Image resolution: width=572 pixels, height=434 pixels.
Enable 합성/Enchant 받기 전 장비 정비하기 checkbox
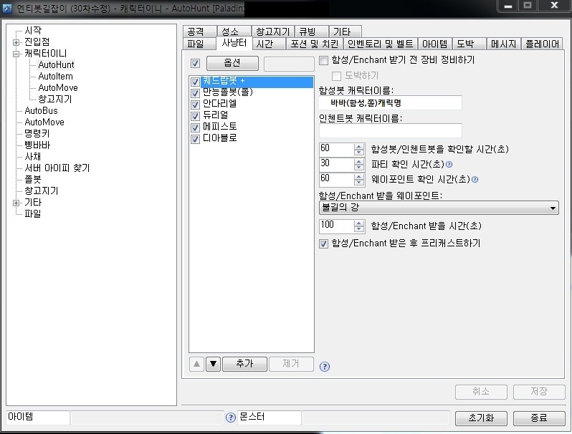(323, 60)
